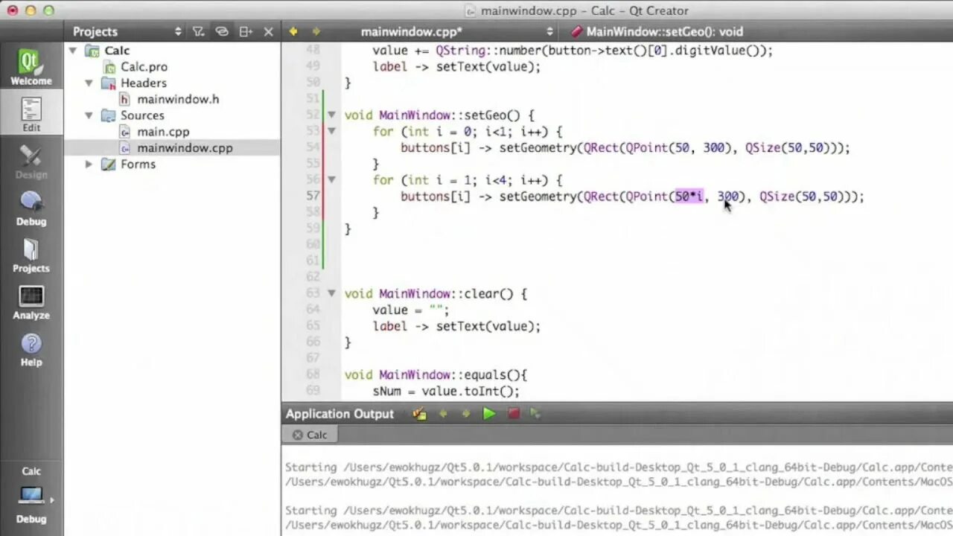Open main.cpp in project tree
The height and width of the screenshot is (536, 953).
(x=162, y=132)
